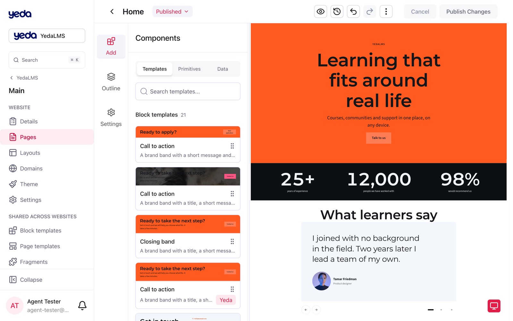
Task: Open version history clock icon
Action: pos(337,12)
